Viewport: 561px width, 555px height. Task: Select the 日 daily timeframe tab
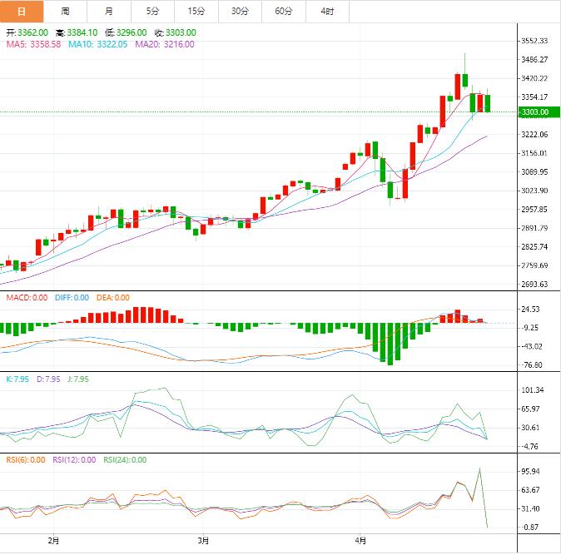click(x=22, y=11)
